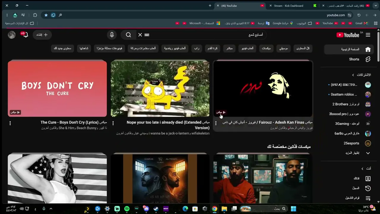Select the ميكسات mixes filter chip

[266, 48]
